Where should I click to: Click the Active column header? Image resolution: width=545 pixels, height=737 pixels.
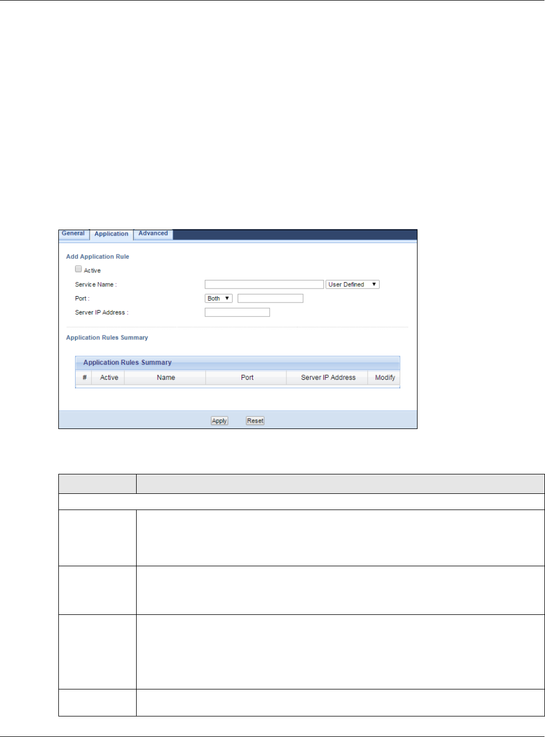[109, 378]
